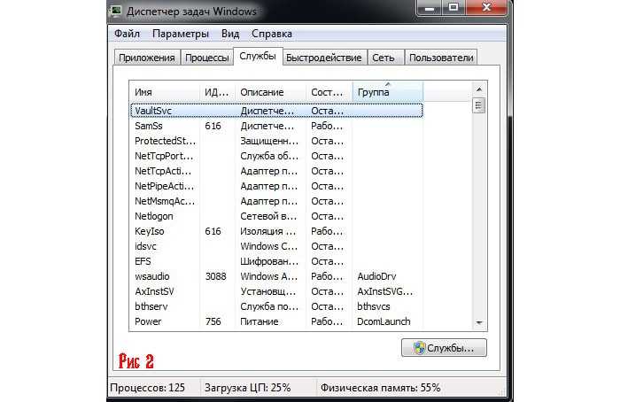Viewport: 620px width, 402px height.
Task: Minimize the Task Manager window
Action: pos(430,7)
